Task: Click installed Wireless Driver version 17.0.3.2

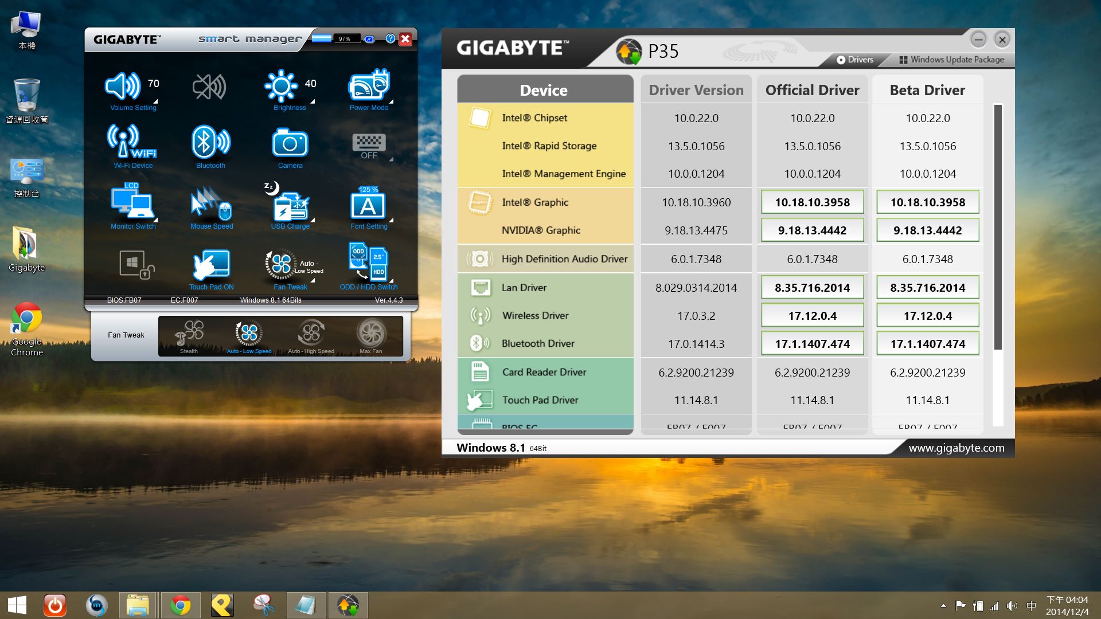Action: click(696, 315)
